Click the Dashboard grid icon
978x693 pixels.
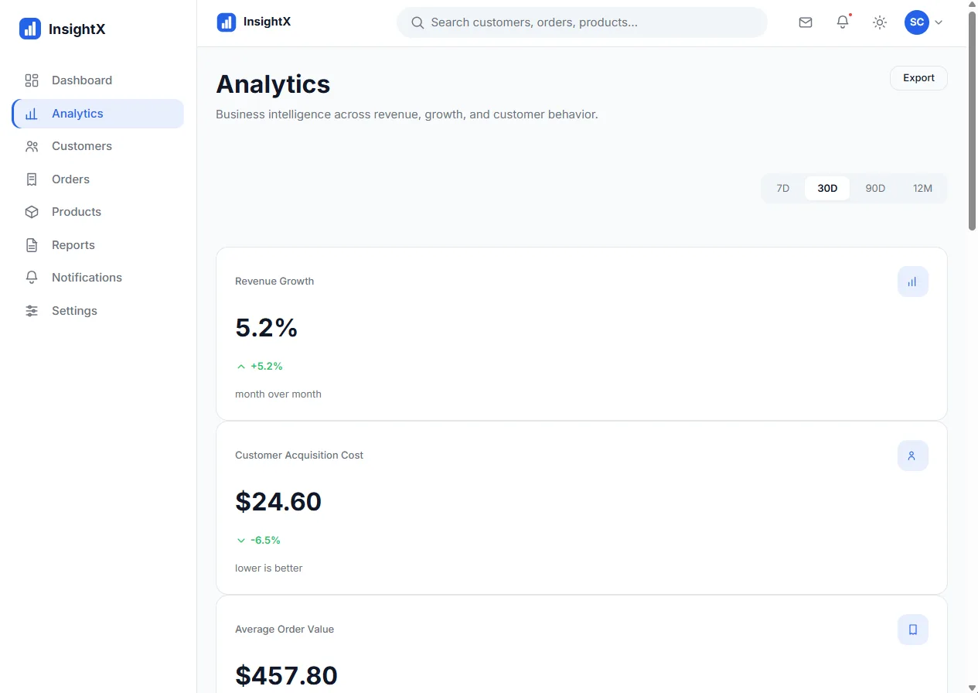pyautogui.click(x=32, y=80)
